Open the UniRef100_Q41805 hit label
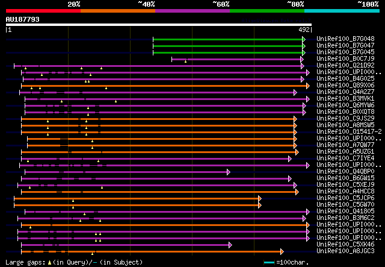 click(345, 211)
